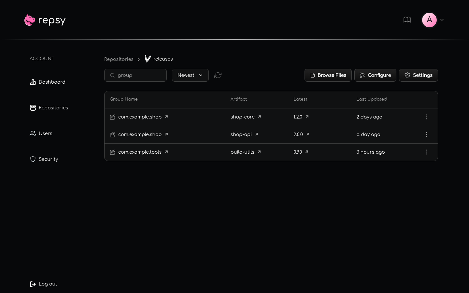469x293 pixels.
Task: Click the package icon in shop-core row
Action: 113,117
